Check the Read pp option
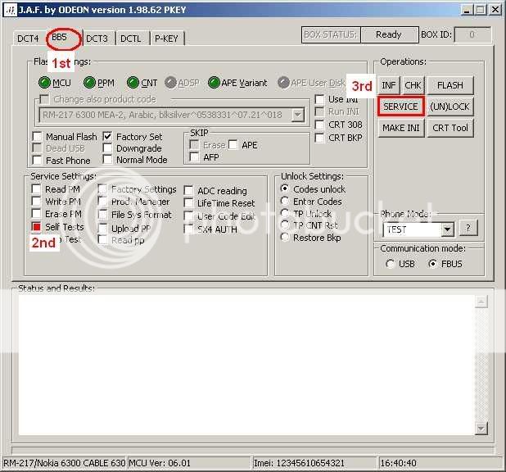Viewport: 506px width, 472px height. (102, 240)
